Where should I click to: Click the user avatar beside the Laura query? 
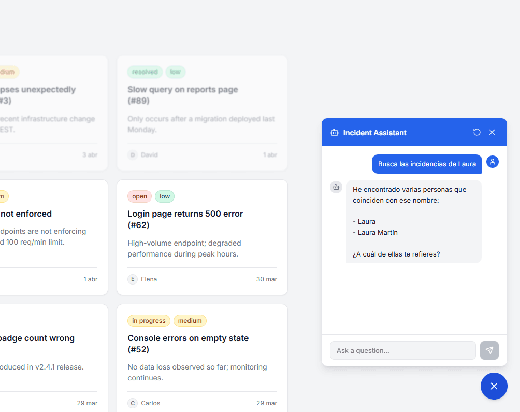click(493, 162)
